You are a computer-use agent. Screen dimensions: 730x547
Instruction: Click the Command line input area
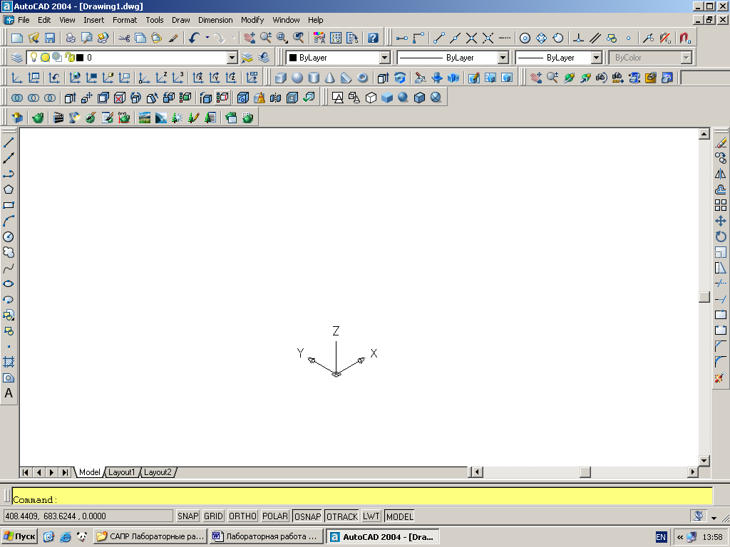[x=362, y=496]
